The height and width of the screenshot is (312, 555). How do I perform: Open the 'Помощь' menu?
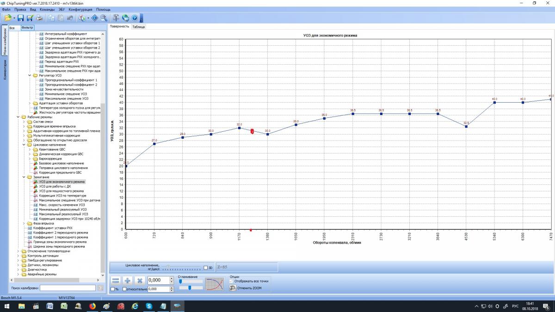click(x=103, y=9)
